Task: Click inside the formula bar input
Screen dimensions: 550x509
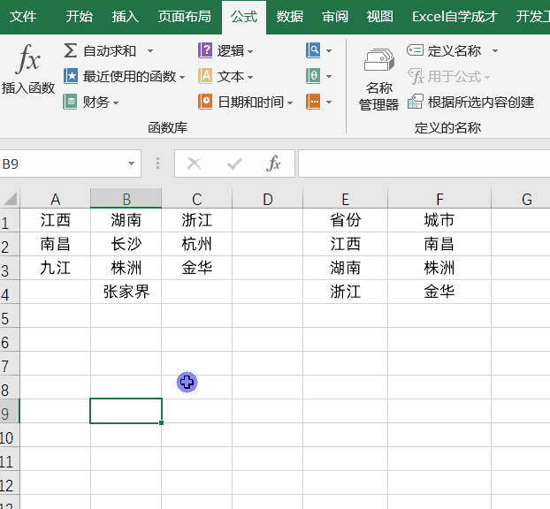Action: tap(424, 163)
